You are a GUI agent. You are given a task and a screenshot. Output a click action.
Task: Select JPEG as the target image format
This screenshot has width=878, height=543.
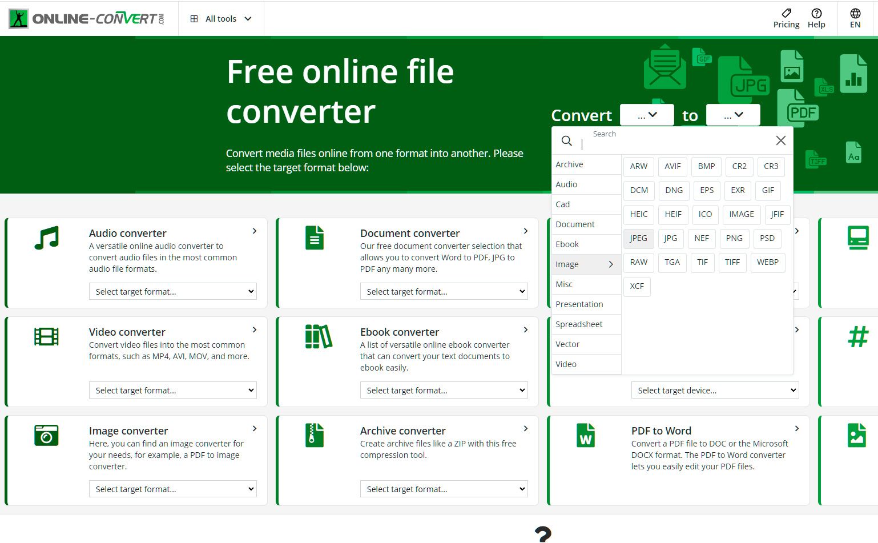pos(638,238)
